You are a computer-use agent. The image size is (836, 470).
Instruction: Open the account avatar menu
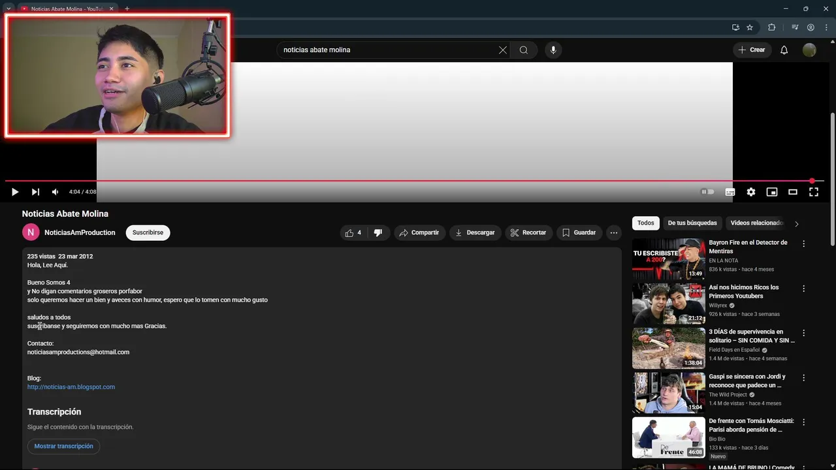pyautogui.click(x=809, y=50)
